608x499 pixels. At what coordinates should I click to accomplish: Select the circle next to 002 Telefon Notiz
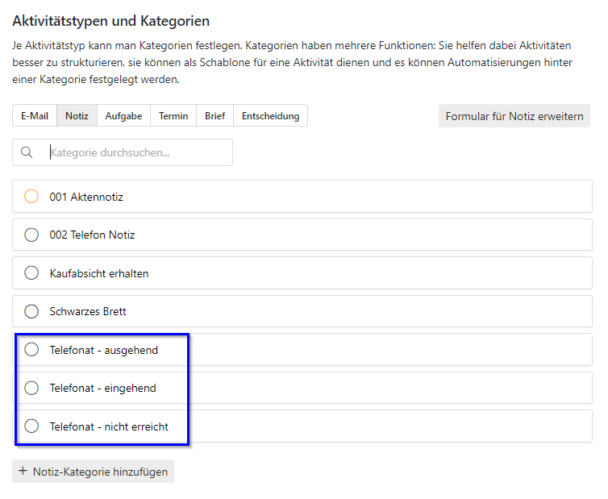click(31, 235)
